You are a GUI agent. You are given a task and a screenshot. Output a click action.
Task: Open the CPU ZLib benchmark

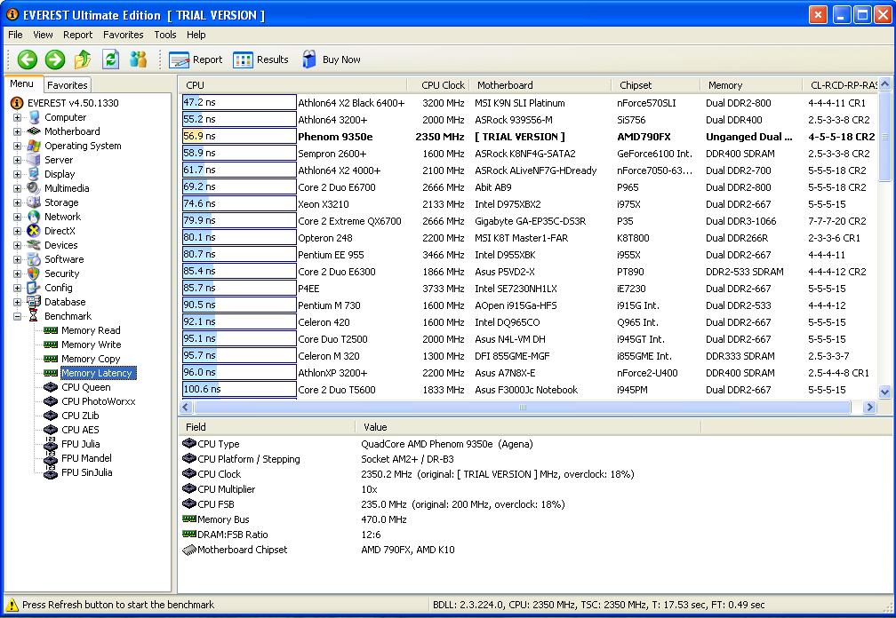(80, 416)
